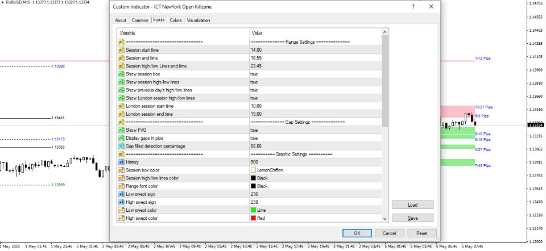
Task: Click the icon beside History variable
Action: [121, 162]
